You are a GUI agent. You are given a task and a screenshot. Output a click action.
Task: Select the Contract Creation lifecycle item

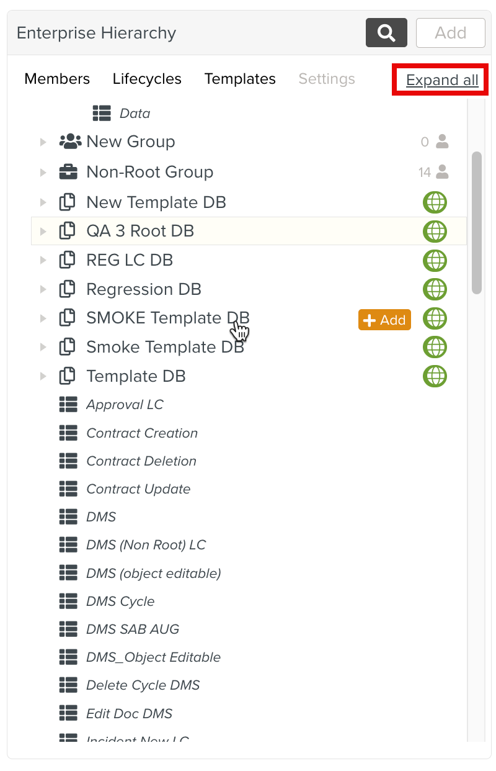[142, 433]
